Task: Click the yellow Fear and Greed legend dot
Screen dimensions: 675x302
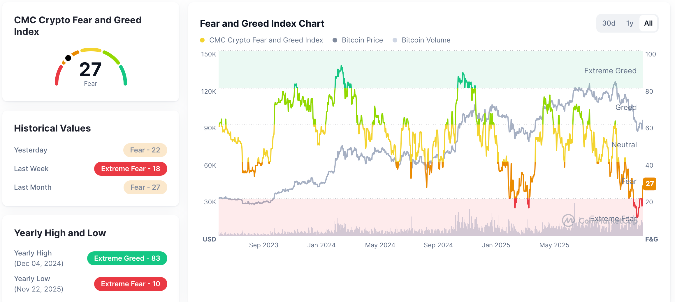Action: tap(203, 40)
